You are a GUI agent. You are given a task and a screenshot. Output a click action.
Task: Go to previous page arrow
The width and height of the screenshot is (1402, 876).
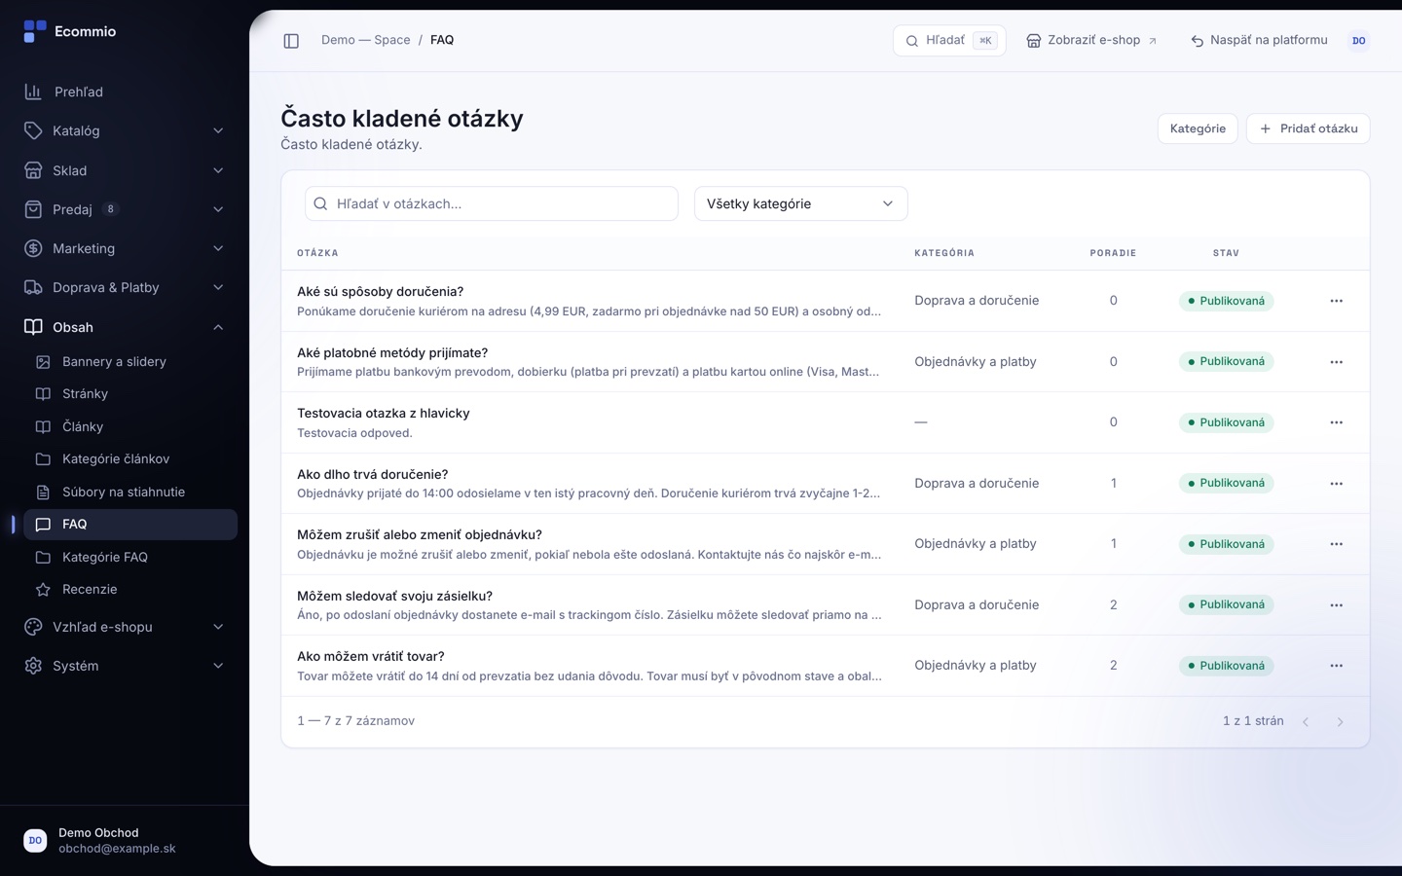coord(1306,722)
